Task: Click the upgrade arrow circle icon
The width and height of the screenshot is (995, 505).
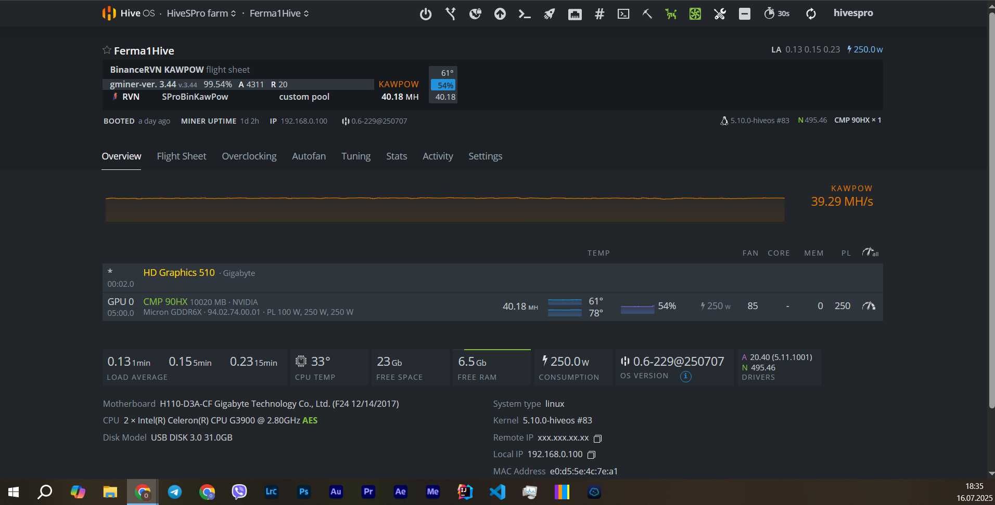Action: [500, 14]
